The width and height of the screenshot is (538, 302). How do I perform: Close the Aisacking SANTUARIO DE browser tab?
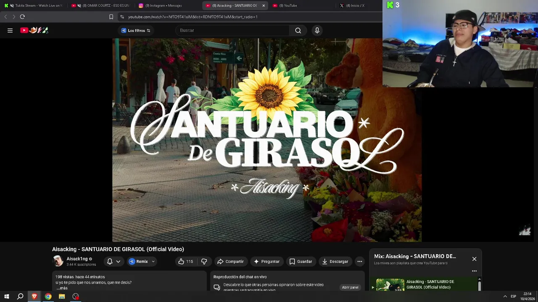pos(264,5)
